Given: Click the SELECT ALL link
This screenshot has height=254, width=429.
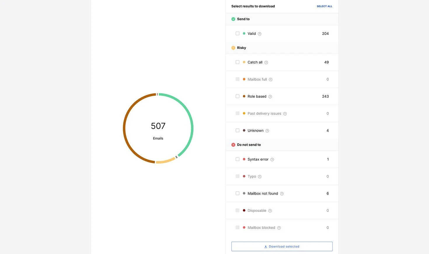Looking at the screenshot, I should pos(324,6).
